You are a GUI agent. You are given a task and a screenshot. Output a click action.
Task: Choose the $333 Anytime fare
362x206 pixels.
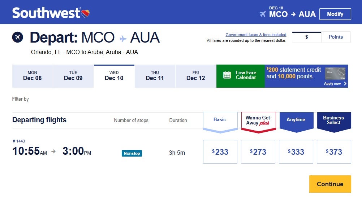[x=296, y=152]
